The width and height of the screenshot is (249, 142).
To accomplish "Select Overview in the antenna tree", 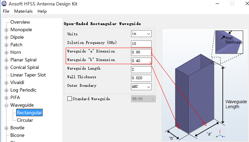I will [20, 22].
